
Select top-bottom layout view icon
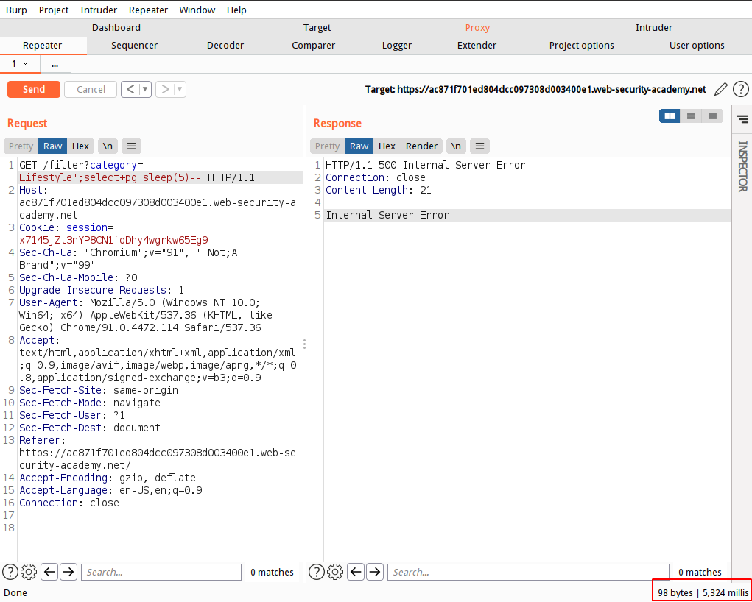[691, 116]
